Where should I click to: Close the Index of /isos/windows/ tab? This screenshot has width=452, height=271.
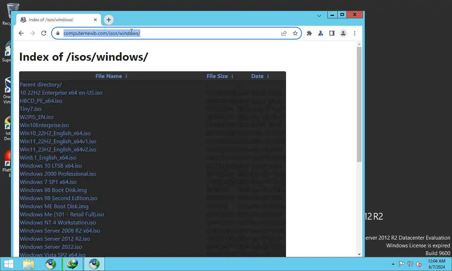click(x=95, y=20)
